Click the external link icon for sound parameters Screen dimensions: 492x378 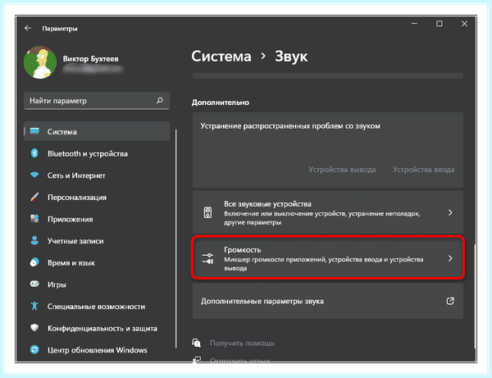tap(450, 301)
